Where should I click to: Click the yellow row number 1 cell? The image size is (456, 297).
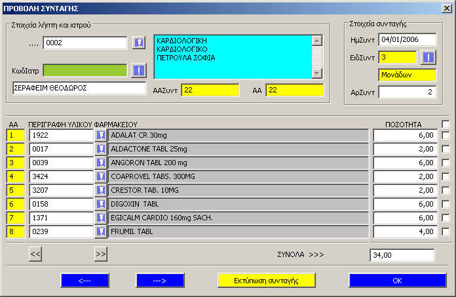click(x=16, y=135)
